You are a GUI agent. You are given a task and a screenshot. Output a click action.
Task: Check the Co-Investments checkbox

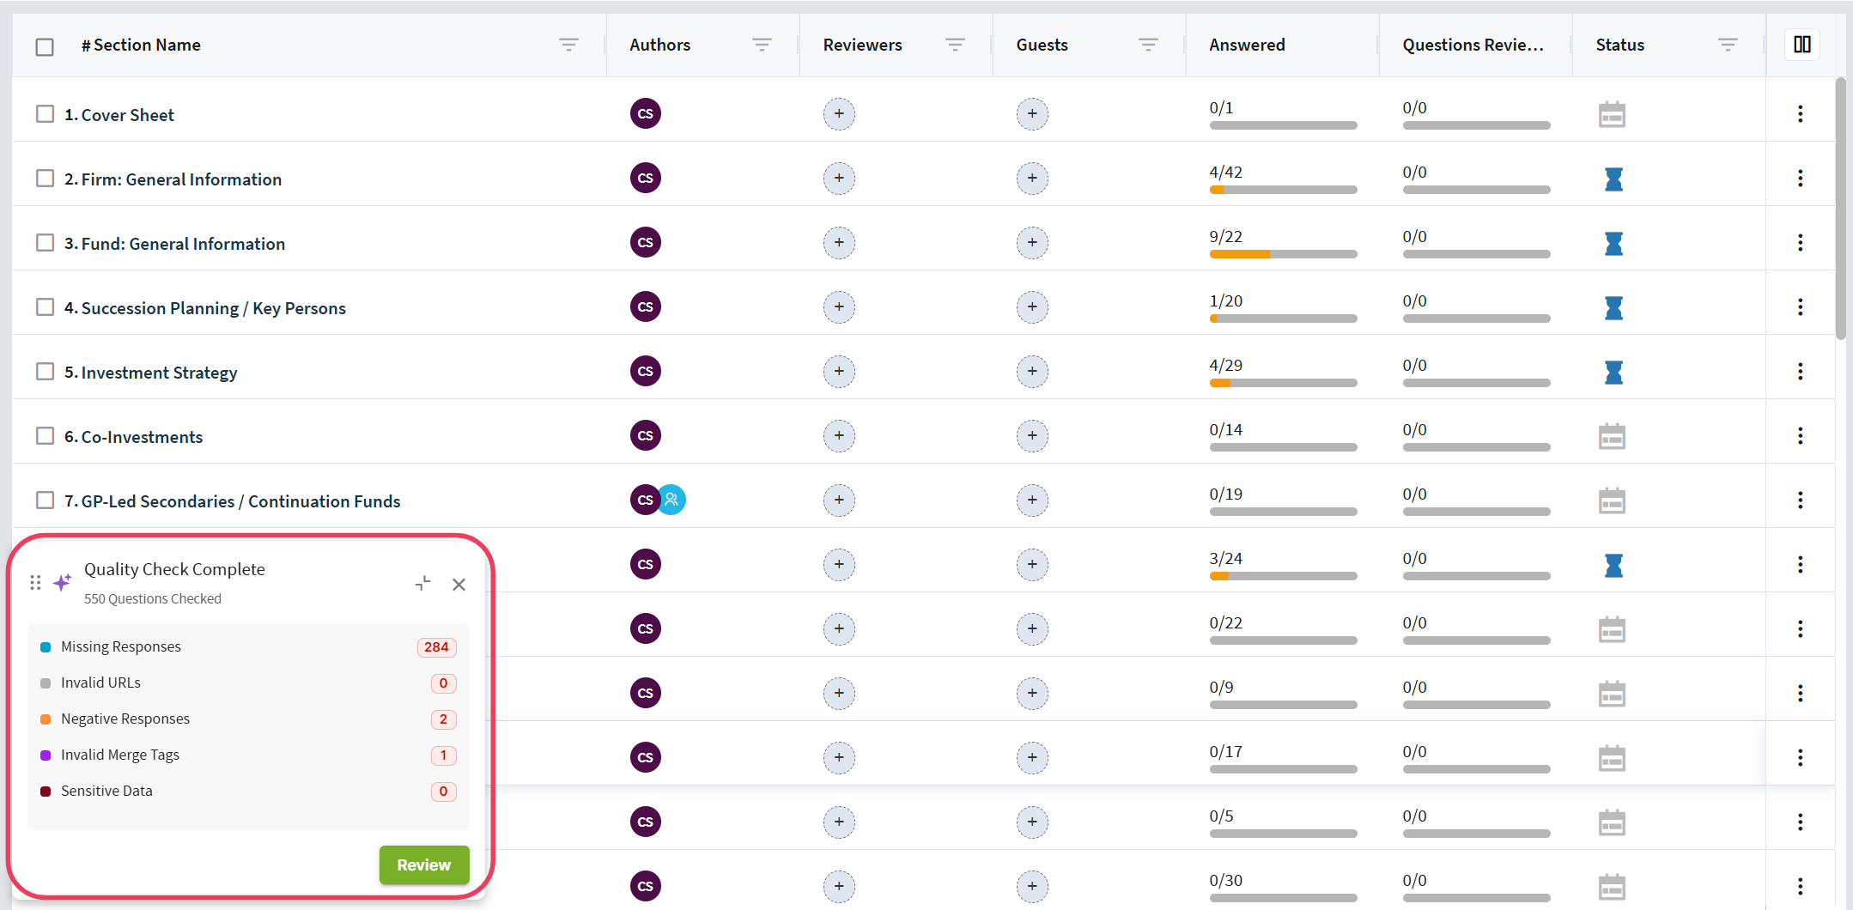[x=45, y=435]
